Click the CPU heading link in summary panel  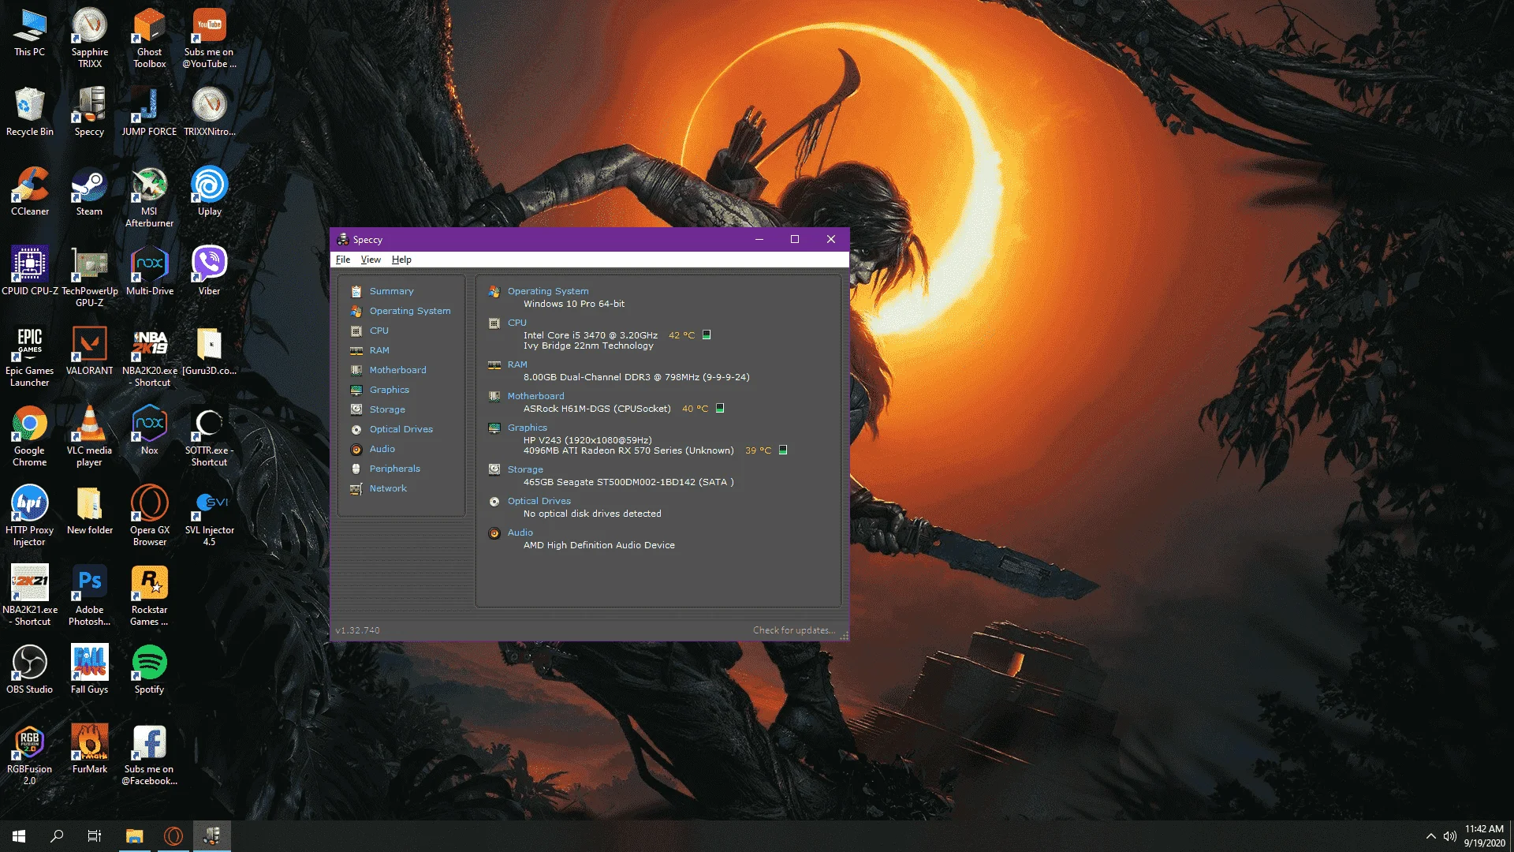tap(517, 323)
